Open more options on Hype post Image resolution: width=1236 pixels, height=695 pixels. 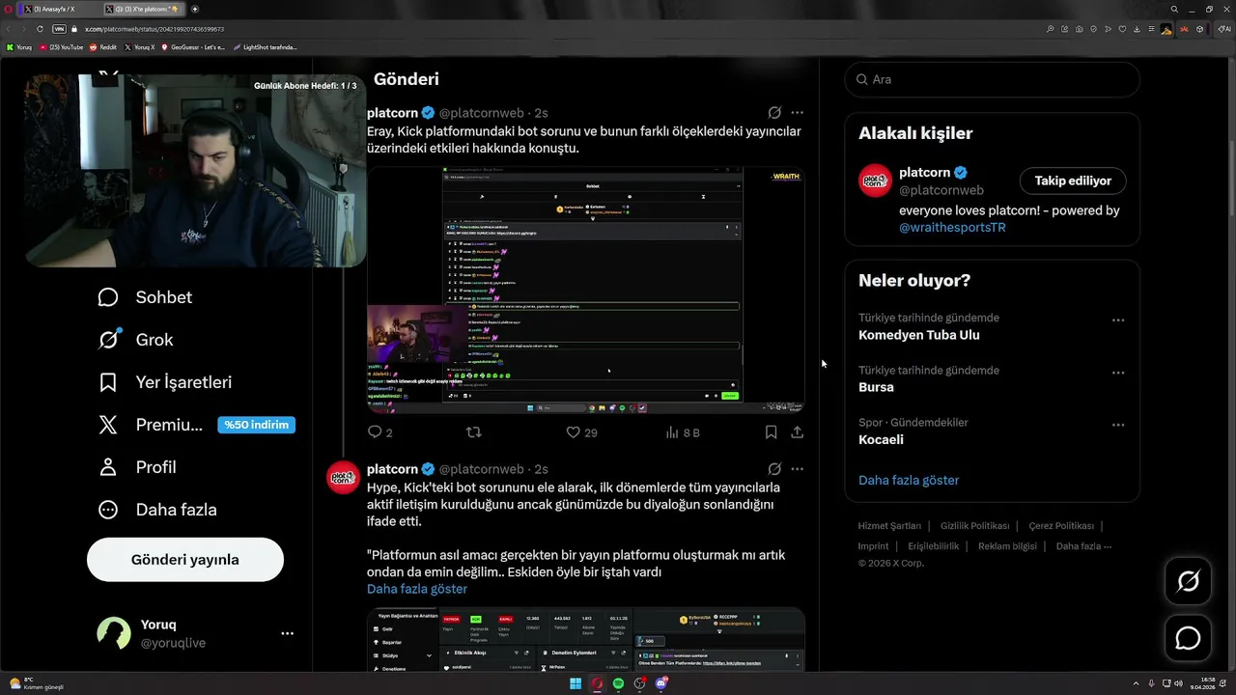(797, 469)
